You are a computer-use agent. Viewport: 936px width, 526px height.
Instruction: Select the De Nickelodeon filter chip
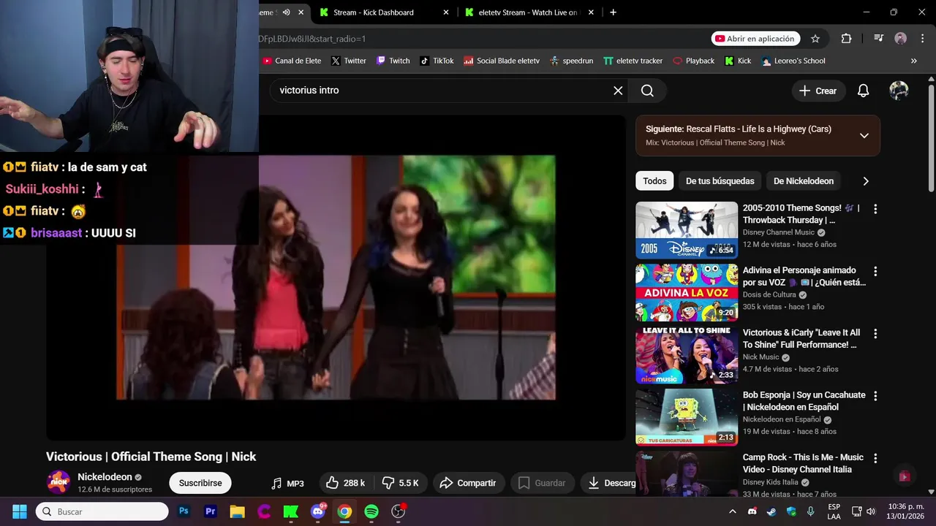803,181
